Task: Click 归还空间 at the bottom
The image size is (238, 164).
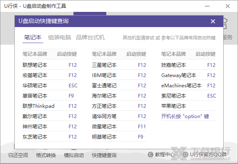Action: coord(18,155)
